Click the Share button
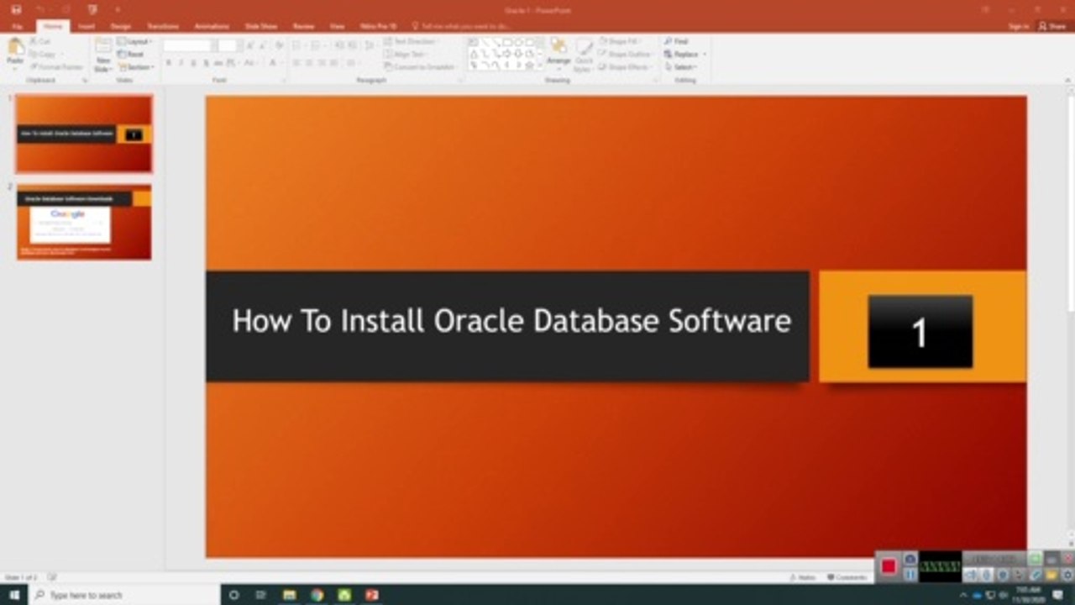This screenshot has height=605, width=1075. [x=1053, y=26]
